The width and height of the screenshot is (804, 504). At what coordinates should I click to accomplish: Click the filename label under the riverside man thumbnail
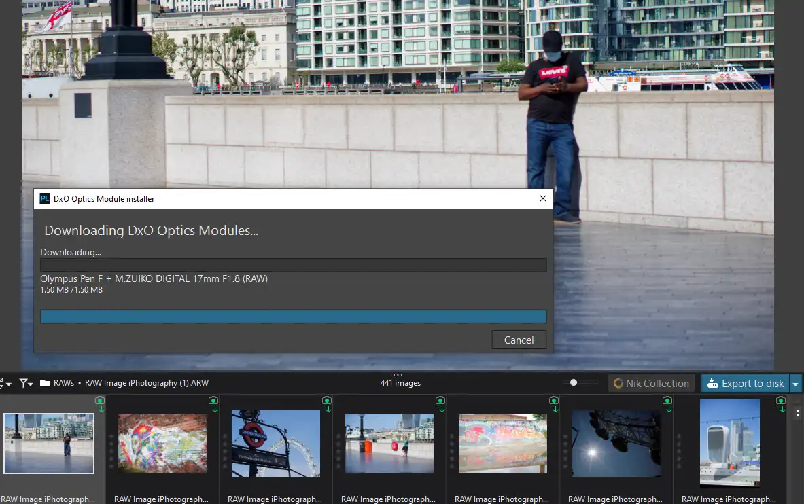[48, 499]
